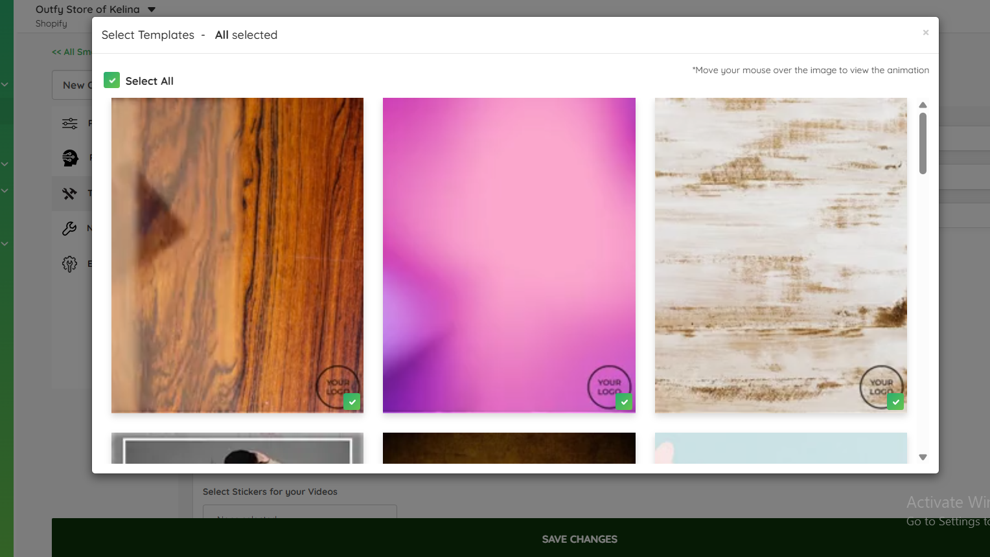Click the single wrench icon in sidebar

(69, 228)
